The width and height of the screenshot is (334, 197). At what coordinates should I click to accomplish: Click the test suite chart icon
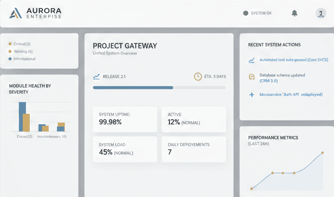(x=252, y=60)
